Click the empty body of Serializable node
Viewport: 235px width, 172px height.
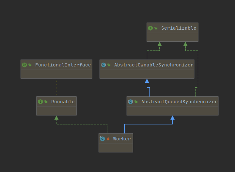(172, 37)
